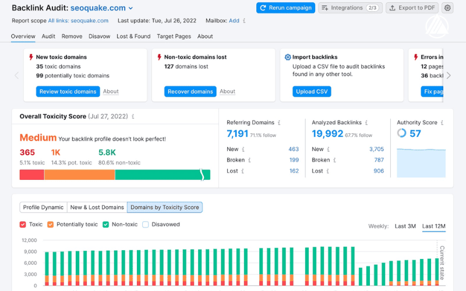The height and width of the screenshot is (291, 466).
Task: Click the Import backlinks gear icon
Action: tap(287, 57)
